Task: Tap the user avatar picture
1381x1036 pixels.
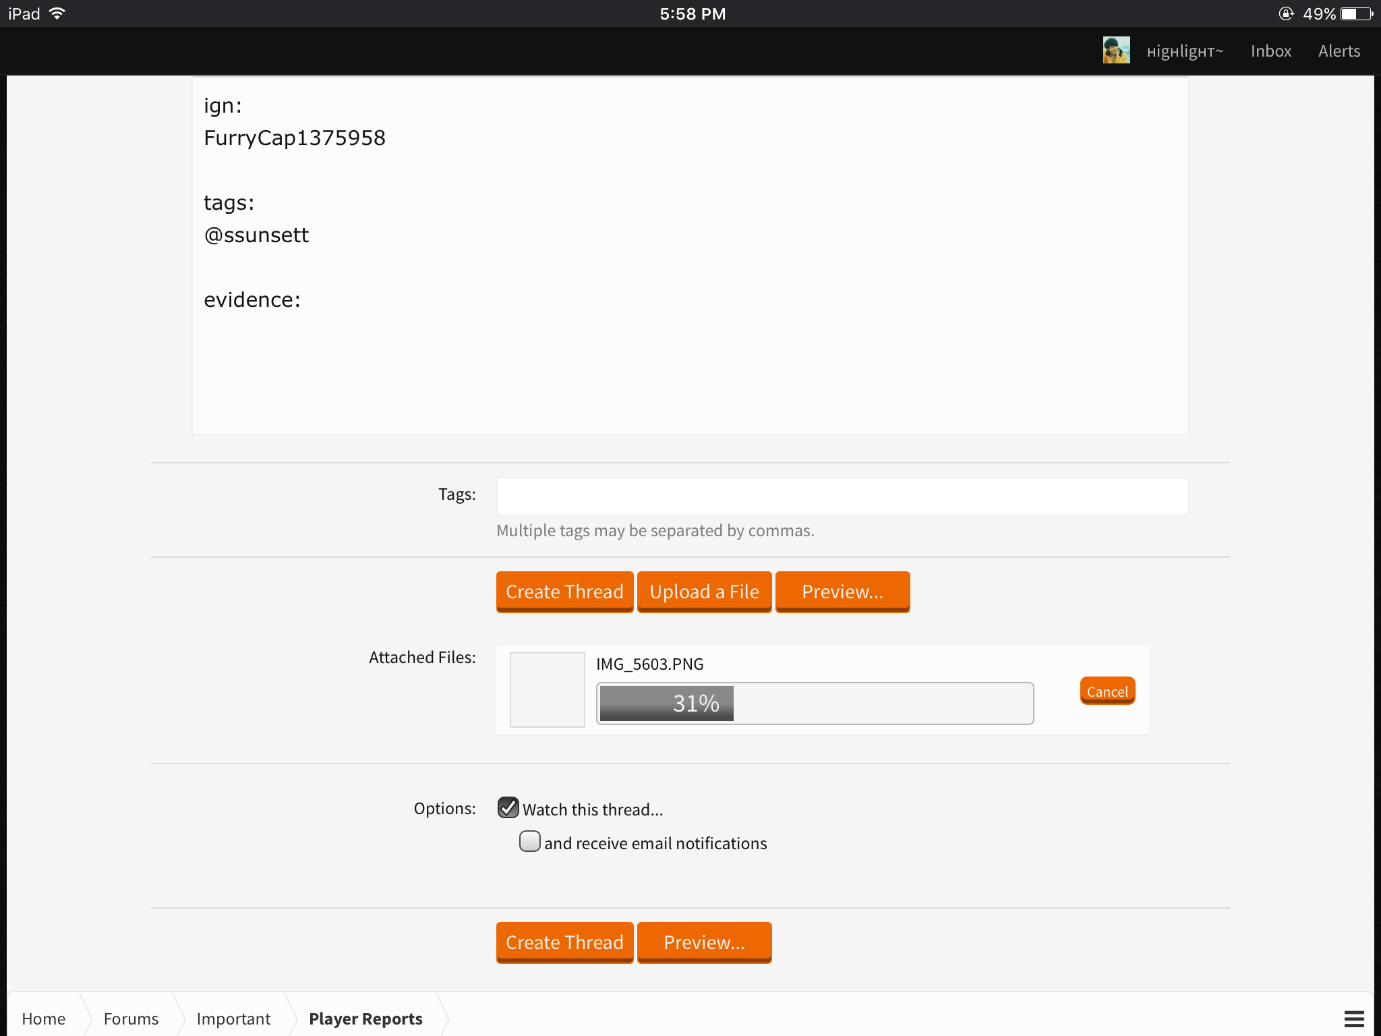Action: coord(1116,51)
